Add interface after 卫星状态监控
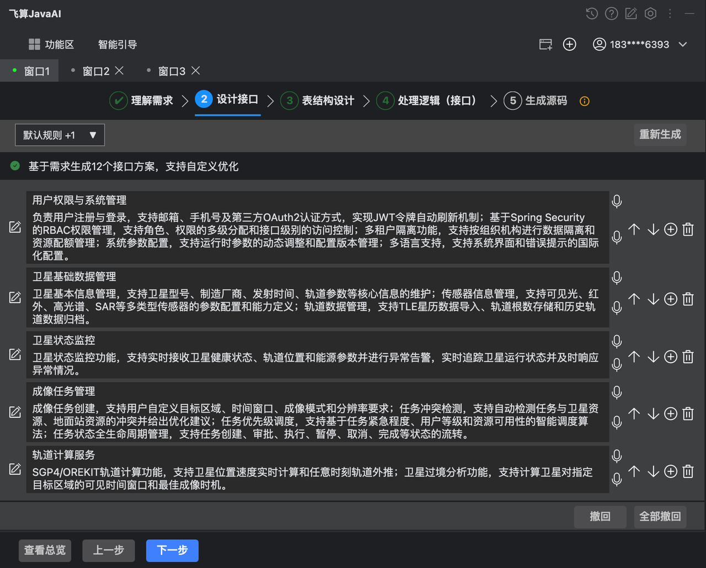The image size is (706, 568). click(671, 357)
